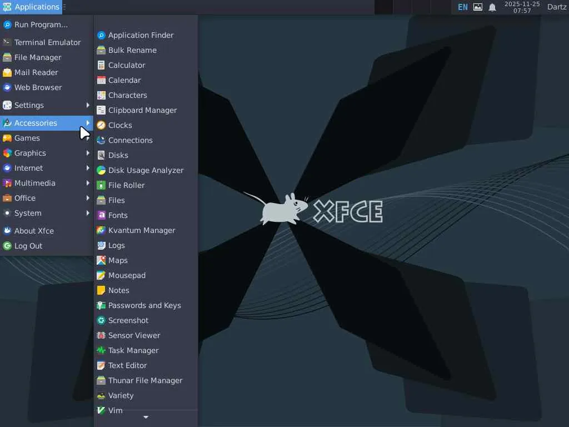Open the Sensor Viewer icon
This screenshot has height=427, width=569.
coord(101,335)
